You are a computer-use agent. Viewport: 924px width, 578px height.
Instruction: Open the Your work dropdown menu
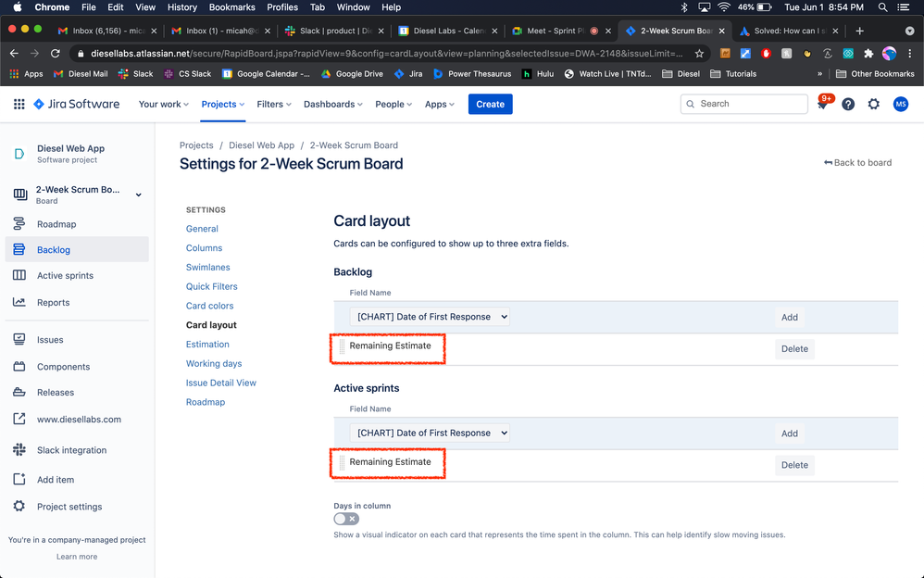pyautogui.click(x=163, y=105)
